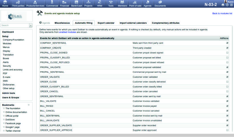Screen dimensions: 234x137
Task: Check the ORDER_CANCEL event checkbox
Action: pos(227,91)
